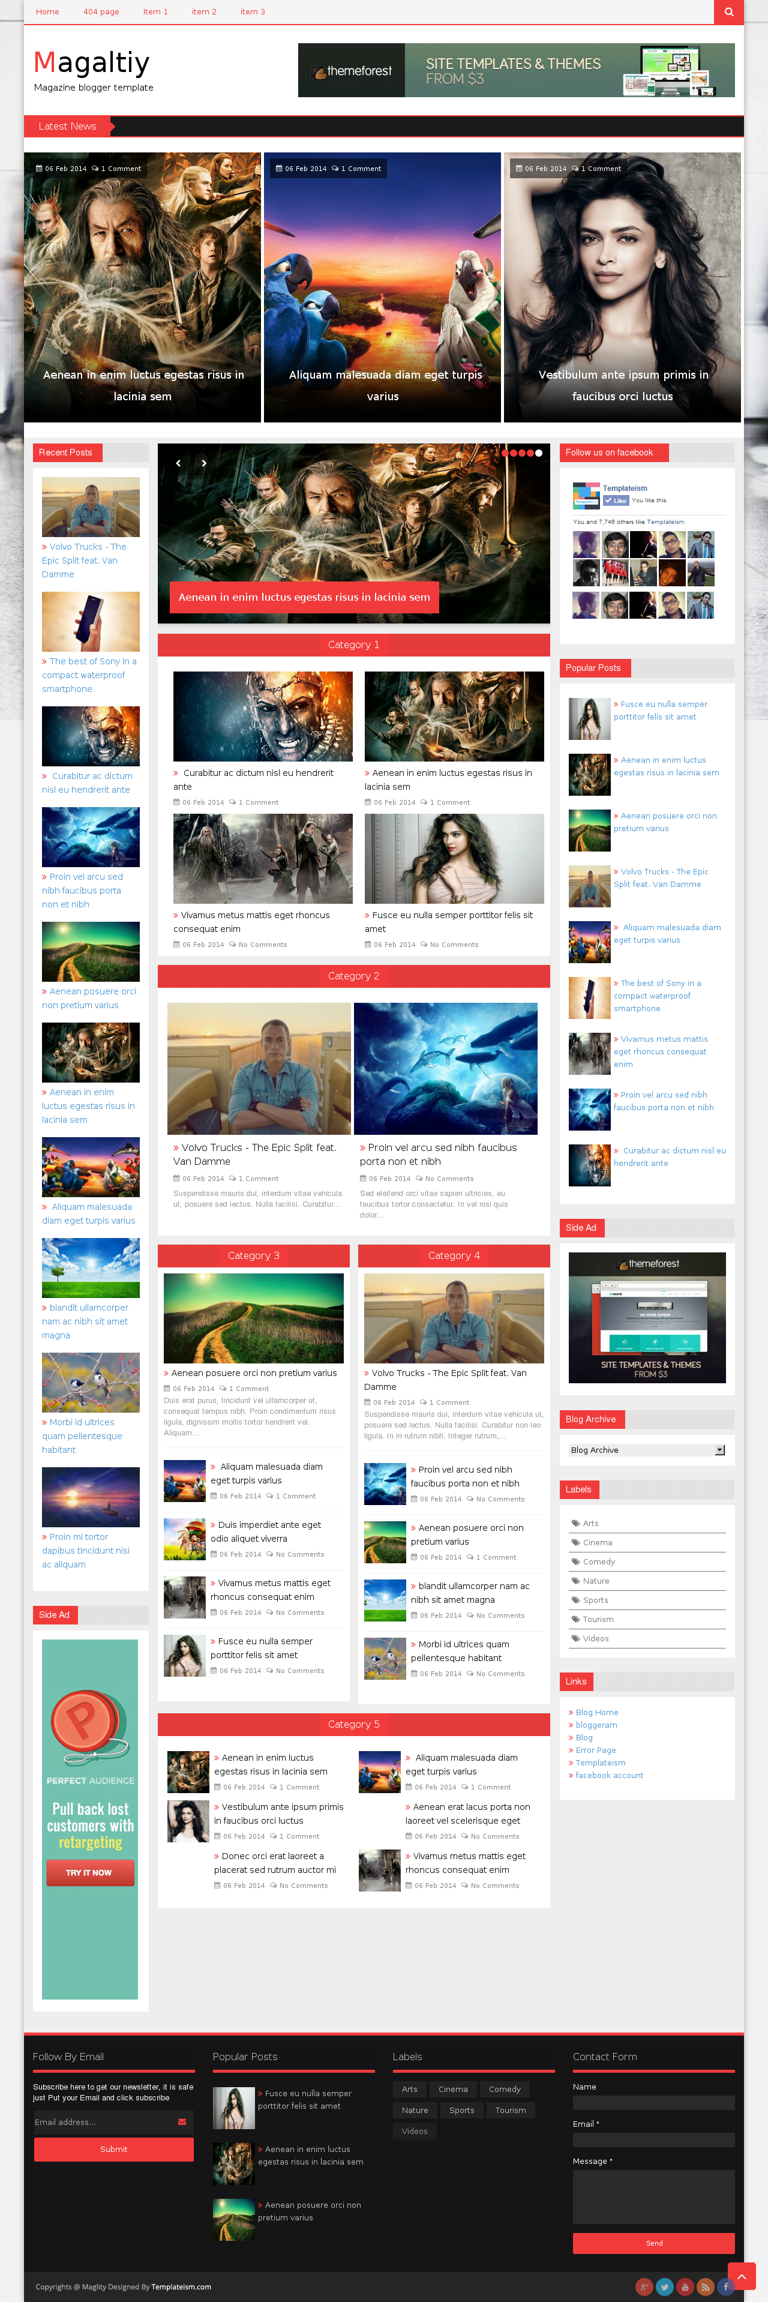Click the tag icon beside Cinema label
The height and width of the screenshot is (2302, 768).
575,1542
